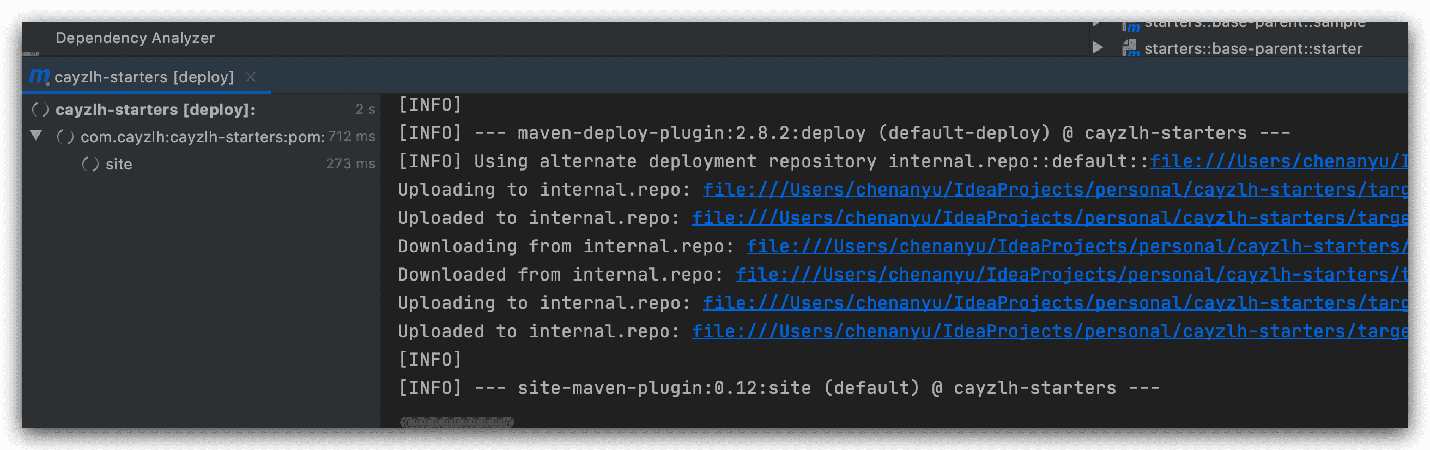Open the Dependency Analyzer tab
The height and width of the screenshot is (450, 1430).
coord(135,38)
